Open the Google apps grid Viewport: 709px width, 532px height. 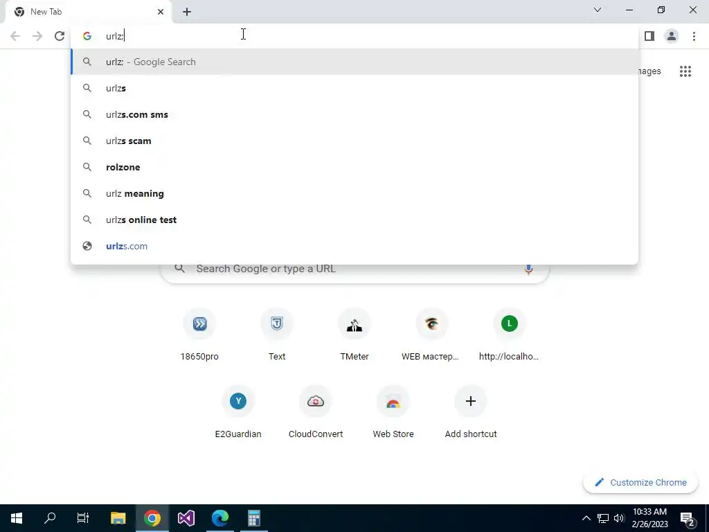tap(685, 71)
